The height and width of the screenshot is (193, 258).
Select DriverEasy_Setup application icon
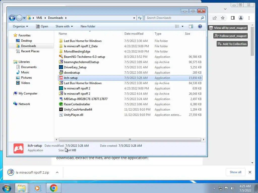61,67
